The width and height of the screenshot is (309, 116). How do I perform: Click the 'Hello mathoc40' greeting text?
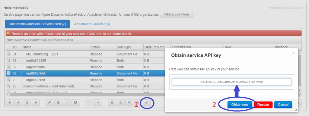click(x=16, y=8)
